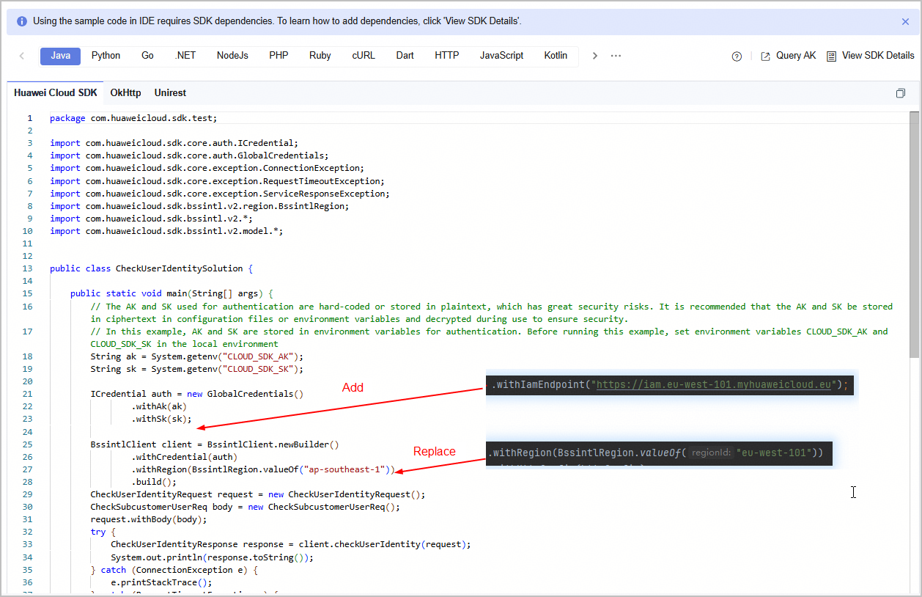
Task: Click the RequestTimeoutException import line
Action: pyautogui.click(x=217, y=181)
